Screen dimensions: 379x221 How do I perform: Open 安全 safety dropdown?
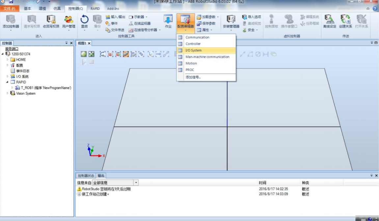[x=250, y=30]
